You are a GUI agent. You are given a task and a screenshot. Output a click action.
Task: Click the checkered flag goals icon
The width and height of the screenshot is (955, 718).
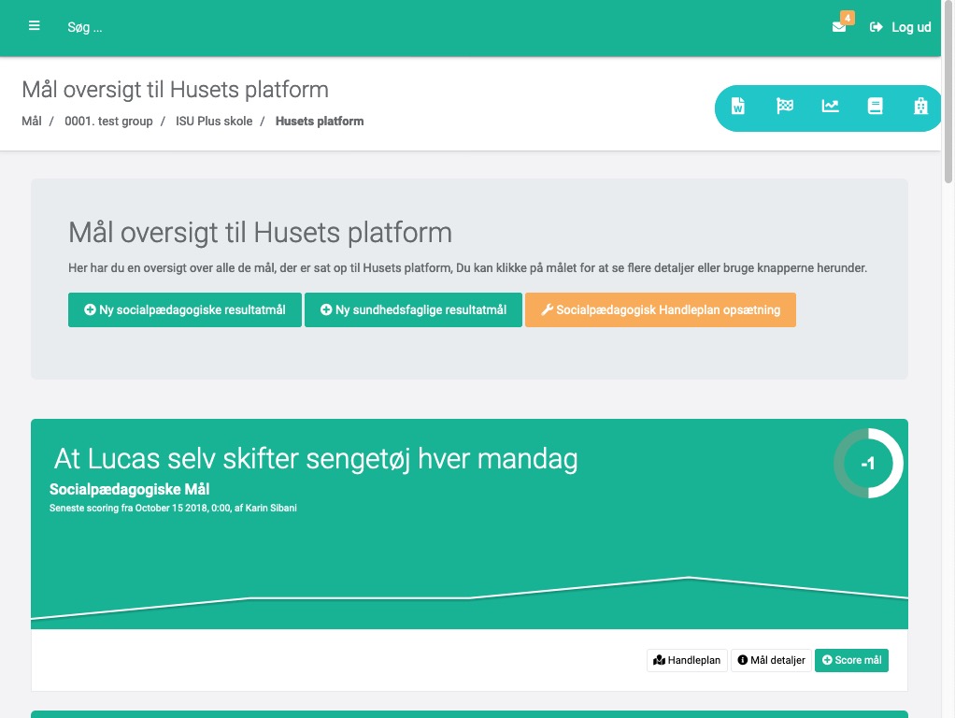pos(784,107)
